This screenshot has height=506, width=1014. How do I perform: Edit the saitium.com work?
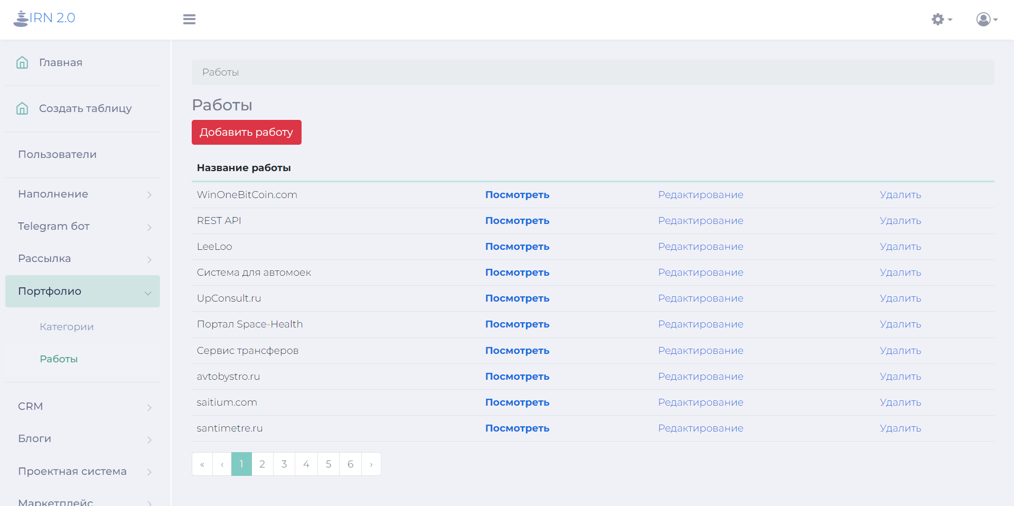tap(700, 402)
